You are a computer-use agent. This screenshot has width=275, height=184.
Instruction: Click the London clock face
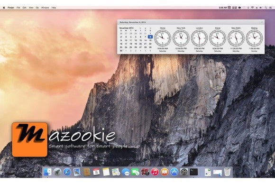(199, 38)
